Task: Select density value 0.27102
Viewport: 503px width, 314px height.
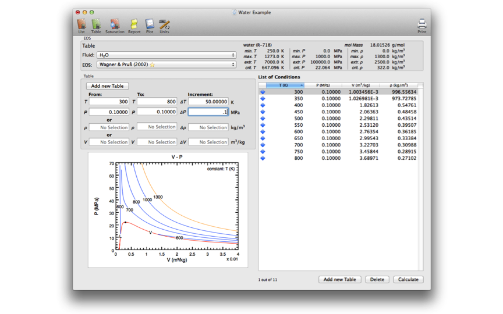Action: tap(407, 158)
